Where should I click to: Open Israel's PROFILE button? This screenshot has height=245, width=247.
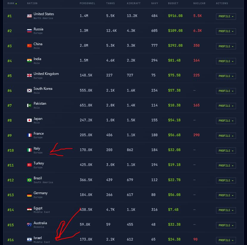(226, 240)
